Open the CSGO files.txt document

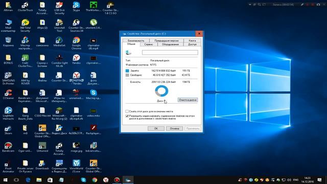pos(42,112)
